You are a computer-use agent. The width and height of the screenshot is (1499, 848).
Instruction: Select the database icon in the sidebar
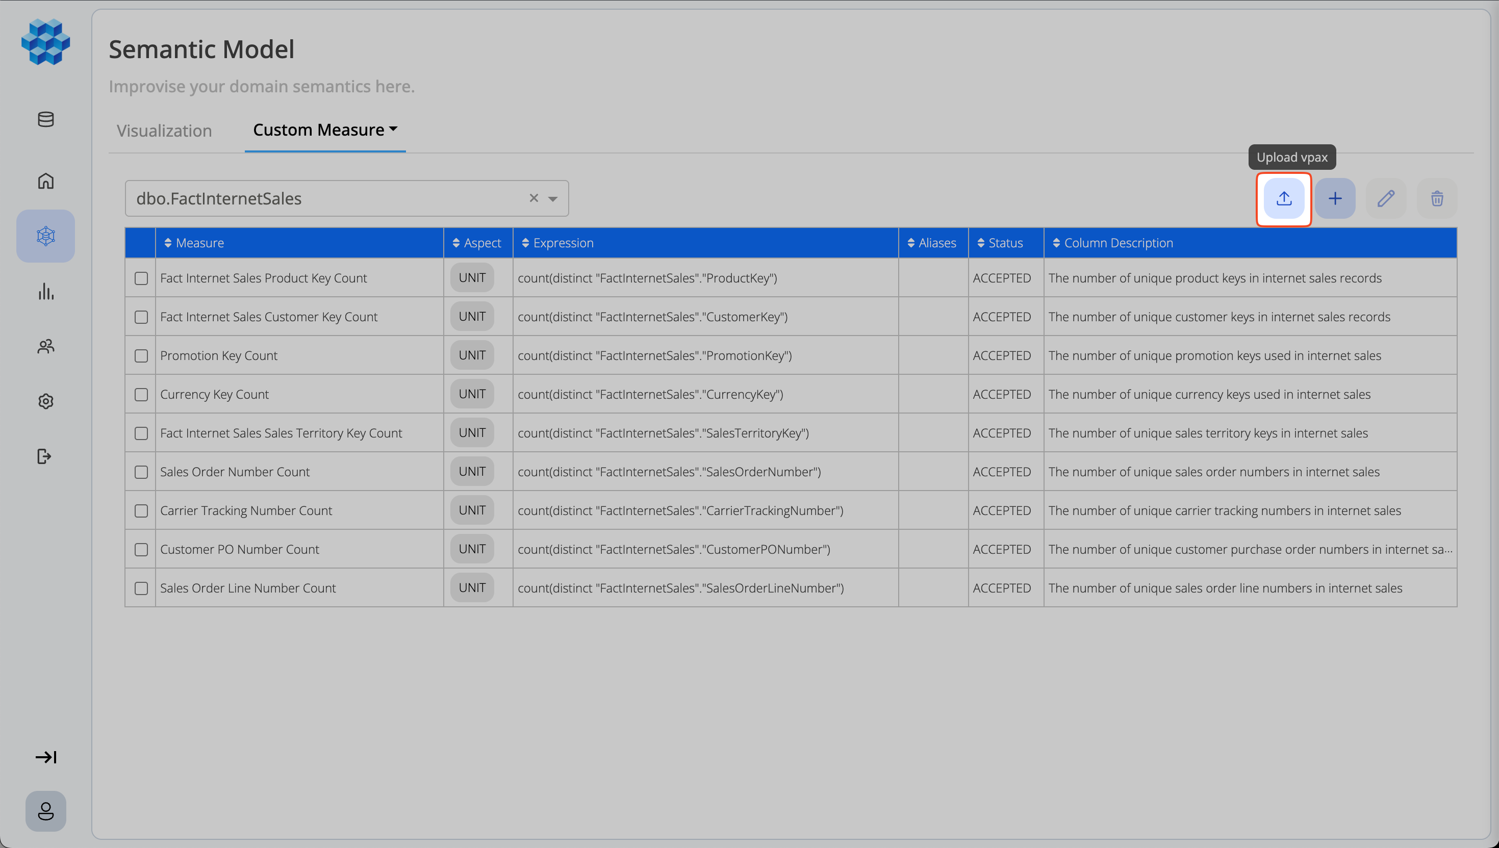pyautogui.click(x=45, y=119)
